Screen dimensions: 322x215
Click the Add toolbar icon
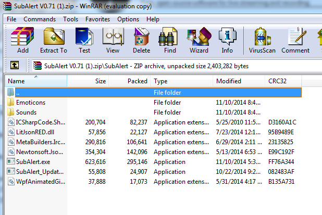[x=22, y=36]
